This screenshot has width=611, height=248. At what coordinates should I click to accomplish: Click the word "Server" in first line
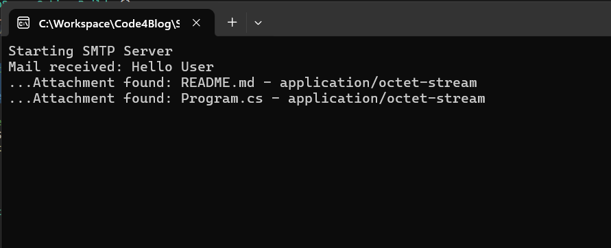pyautogui.click(x=148, y=51)
